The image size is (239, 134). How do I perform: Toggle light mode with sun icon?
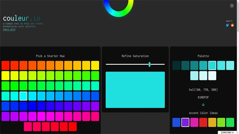[x=232, y=6]
